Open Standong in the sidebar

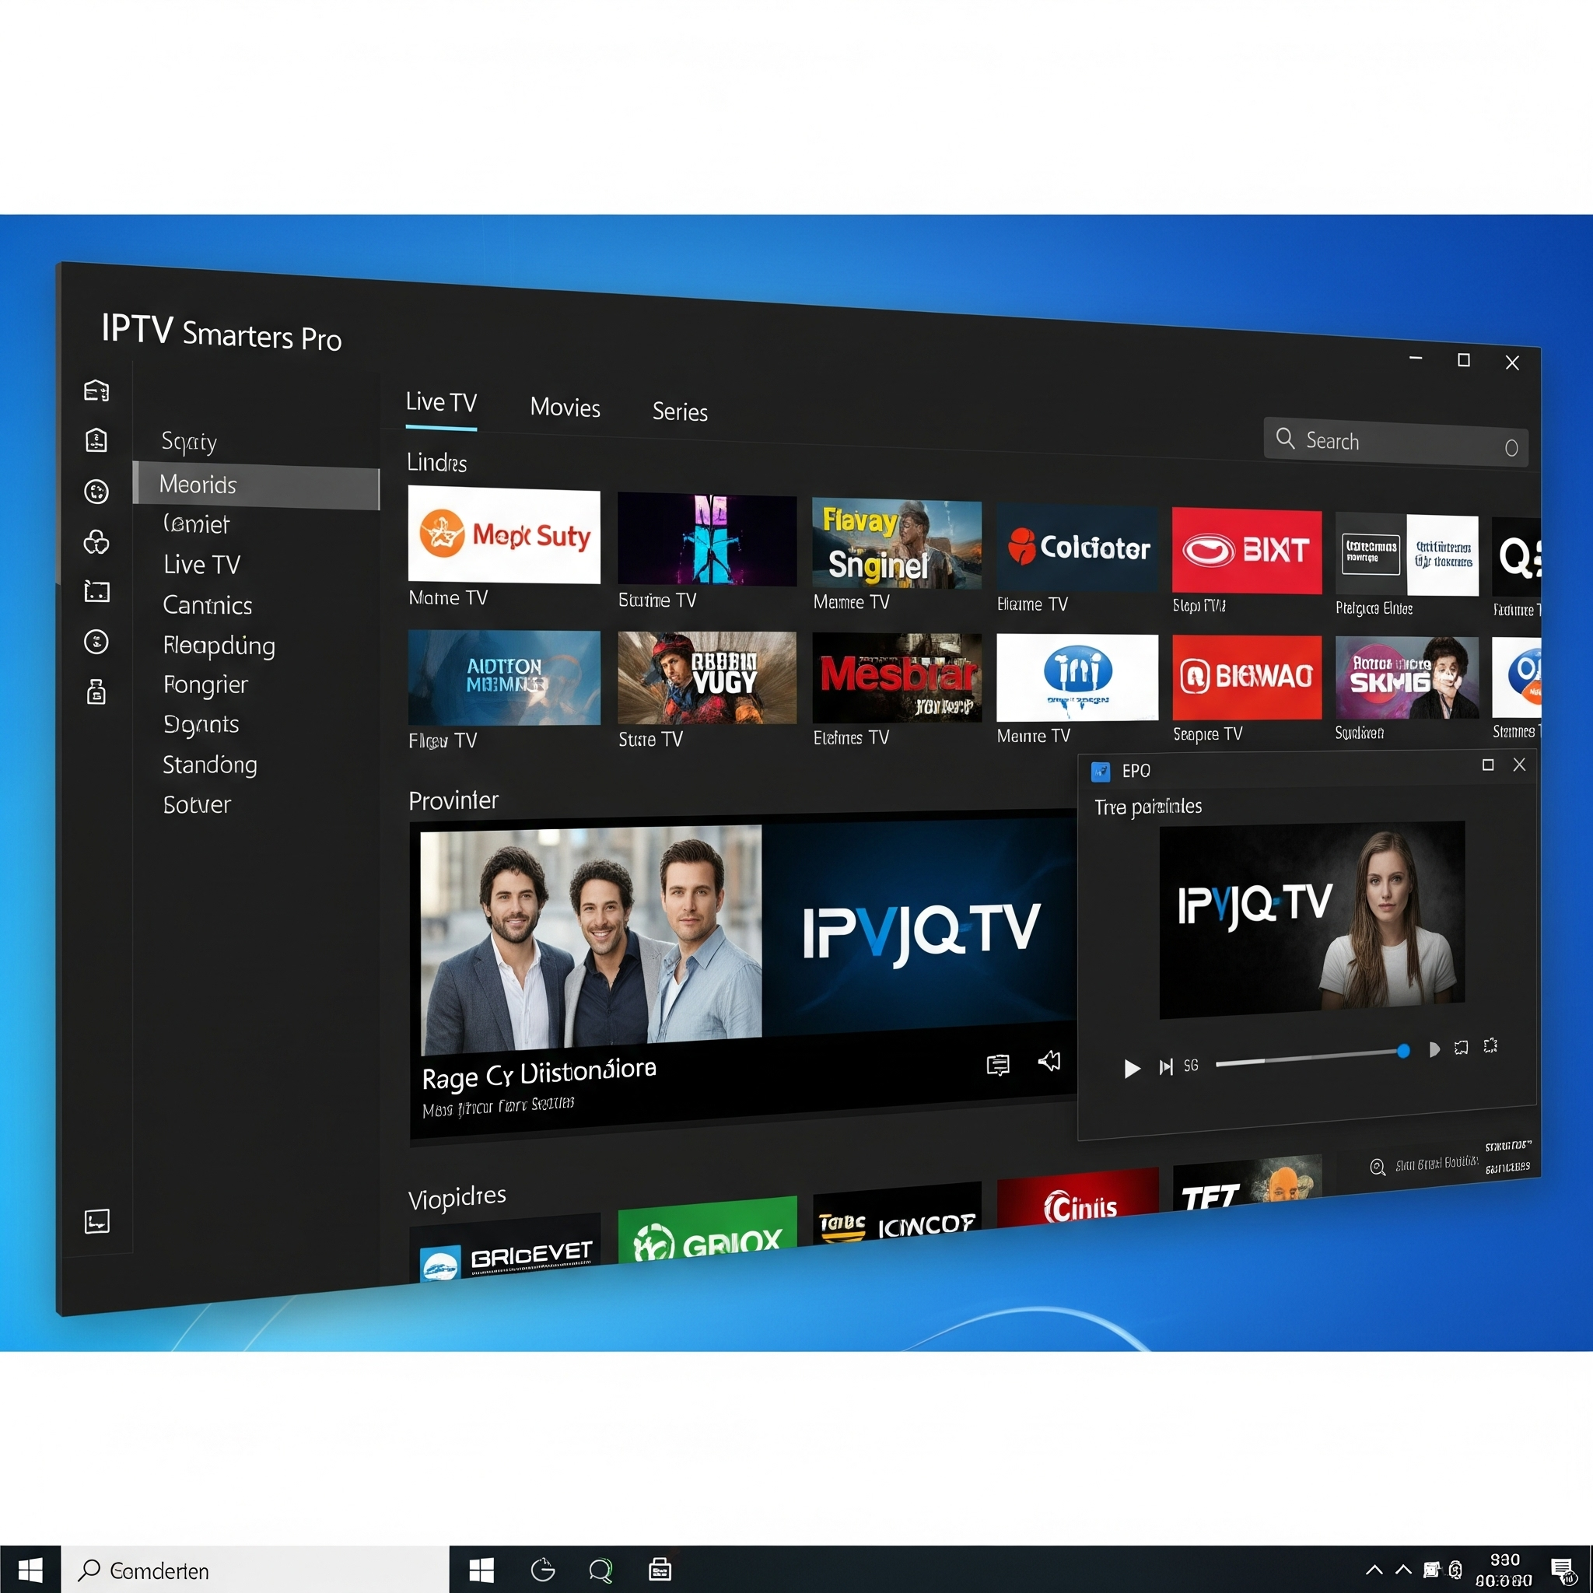(x=209, y=765)
